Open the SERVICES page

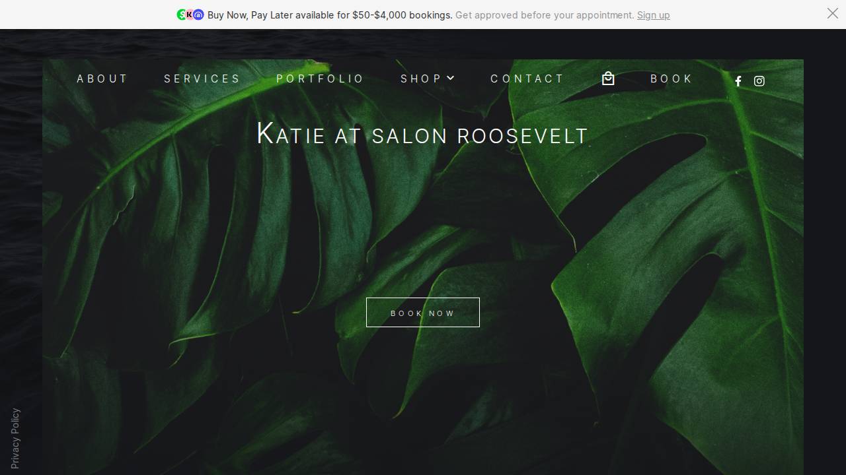click(x=202, y=79)
